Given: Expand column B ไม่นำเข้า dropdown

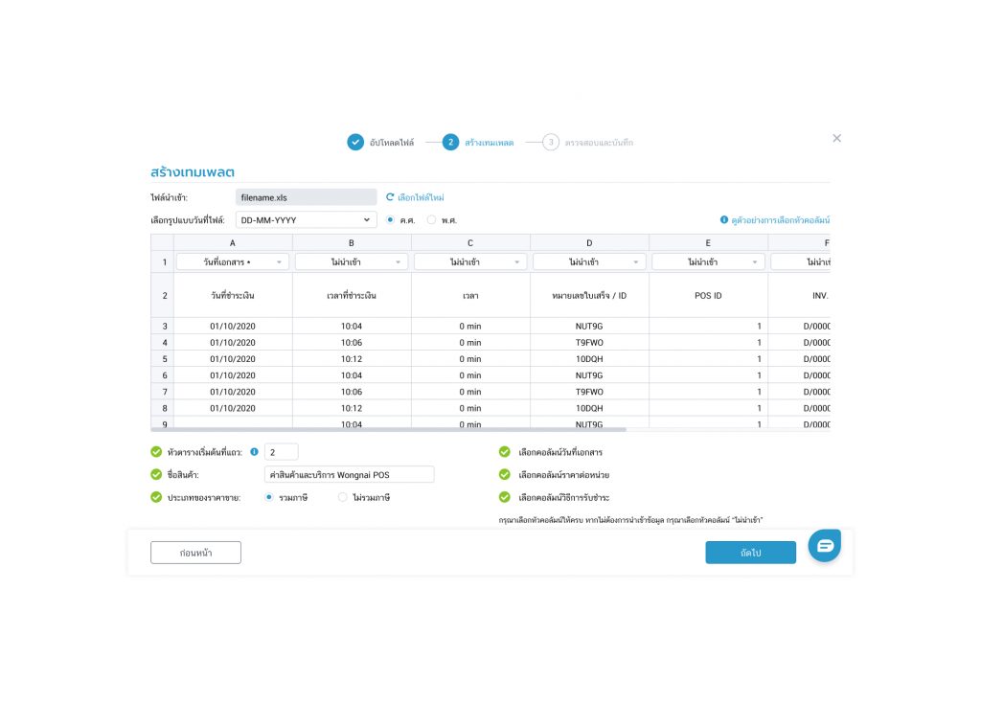Looking at the screenshot, I should (x=352, y=261).
